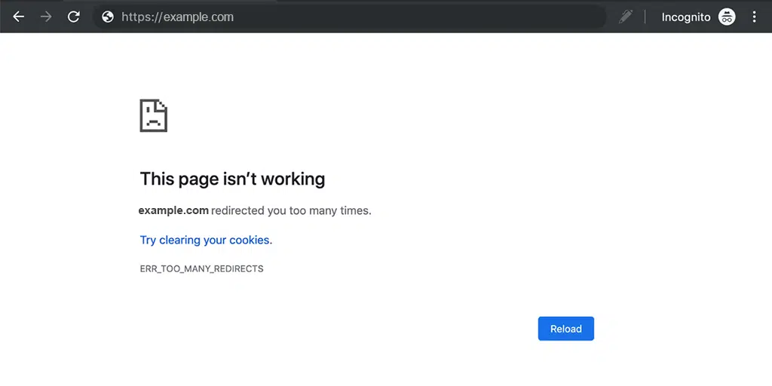Click the browser back arrow
Image resolution: width=772 pixels, height=386 pixels.
click(x=19, y=17)
